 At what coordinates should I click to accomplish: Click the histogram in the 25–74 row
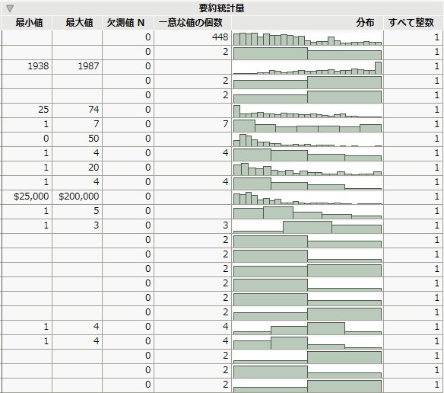pyautogui.click(x=307, y=111)
